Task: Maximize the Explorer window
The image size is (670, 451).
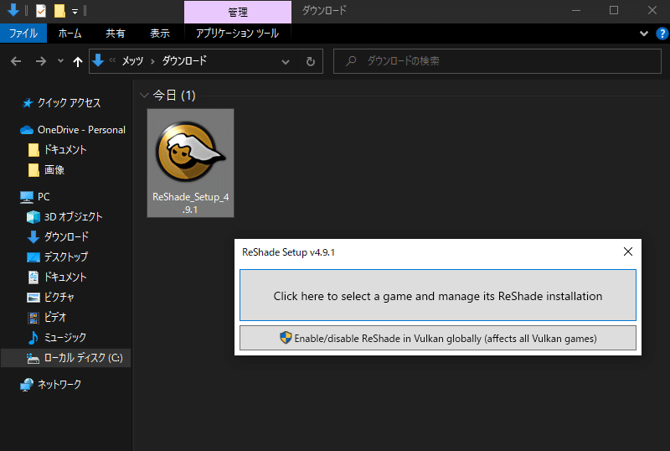Action: (614, 10)
